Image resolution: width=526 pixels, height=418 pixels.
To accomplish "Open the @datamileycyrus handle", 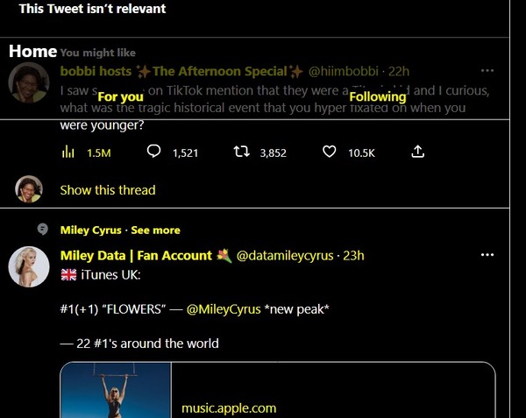I will [x=285, y=256].
